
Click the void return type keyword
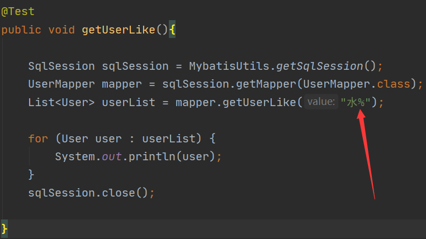61,30
